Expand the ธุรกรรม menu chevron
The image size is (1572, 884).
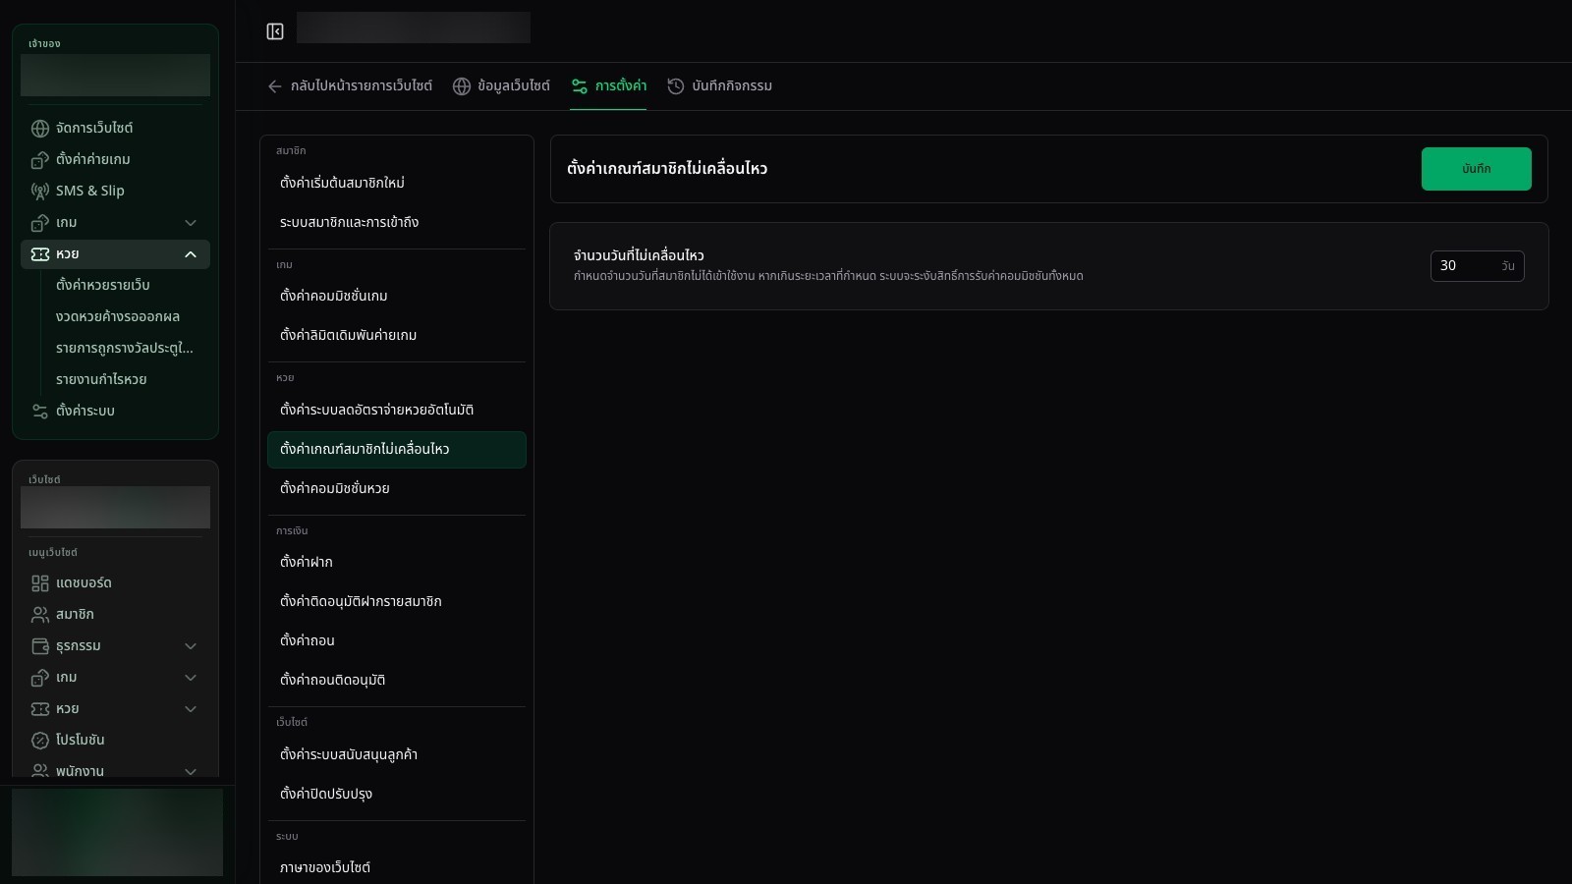(x=191, y=646)
